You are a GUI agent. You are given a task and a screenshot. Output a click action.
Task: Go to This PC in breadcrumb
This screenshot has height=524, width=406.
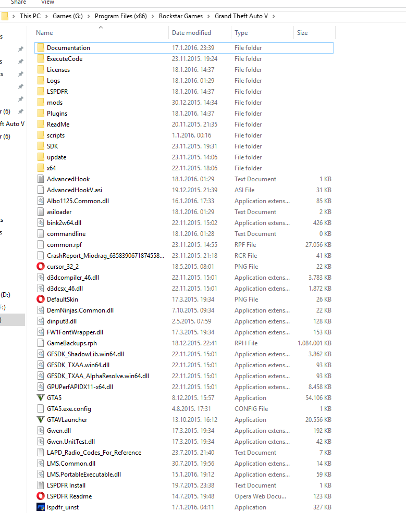click(30, 16)
